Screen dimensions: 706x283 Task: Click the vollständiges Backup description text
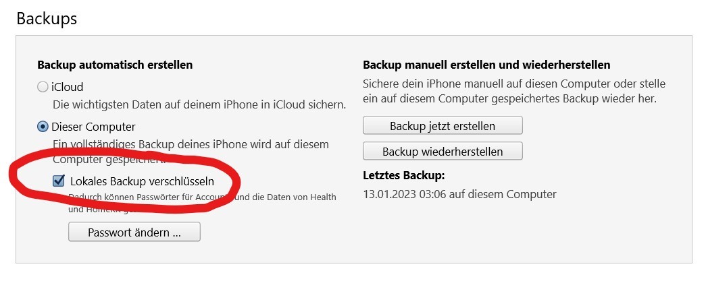pyautogui.click(x=191, y=145)
